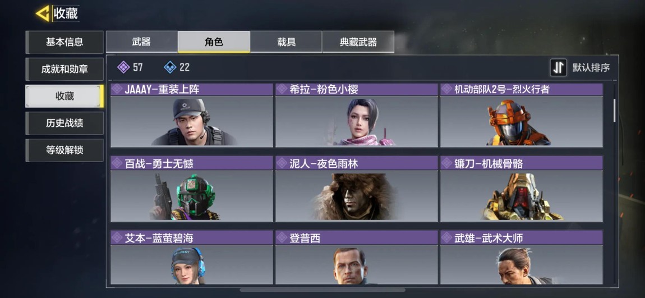645x298 pixels.
Task: Open the 等级解锁 page
Action: coord(64,150)
